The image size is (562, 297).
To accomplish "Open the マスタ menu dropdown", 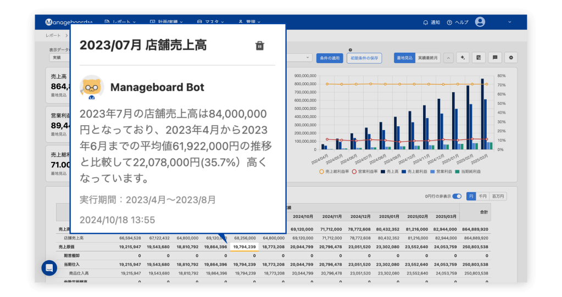I will [x=210, y=23].
